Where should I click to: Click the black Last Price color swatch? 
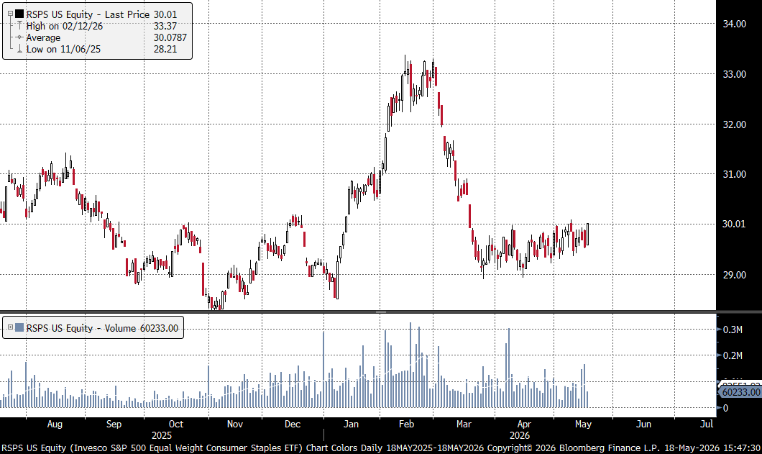(19, 14)
